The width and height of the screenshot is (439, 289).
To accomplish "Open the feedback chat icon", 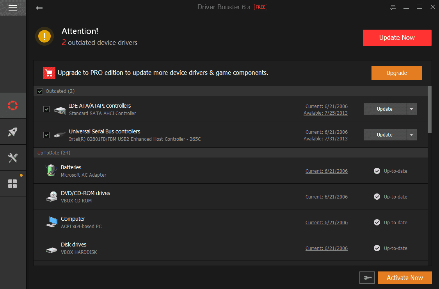I will click(393, 7).
